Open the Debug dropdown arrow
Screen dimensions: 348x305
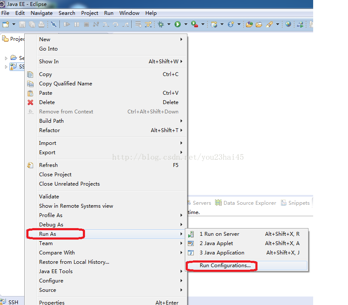coord(169,24)
